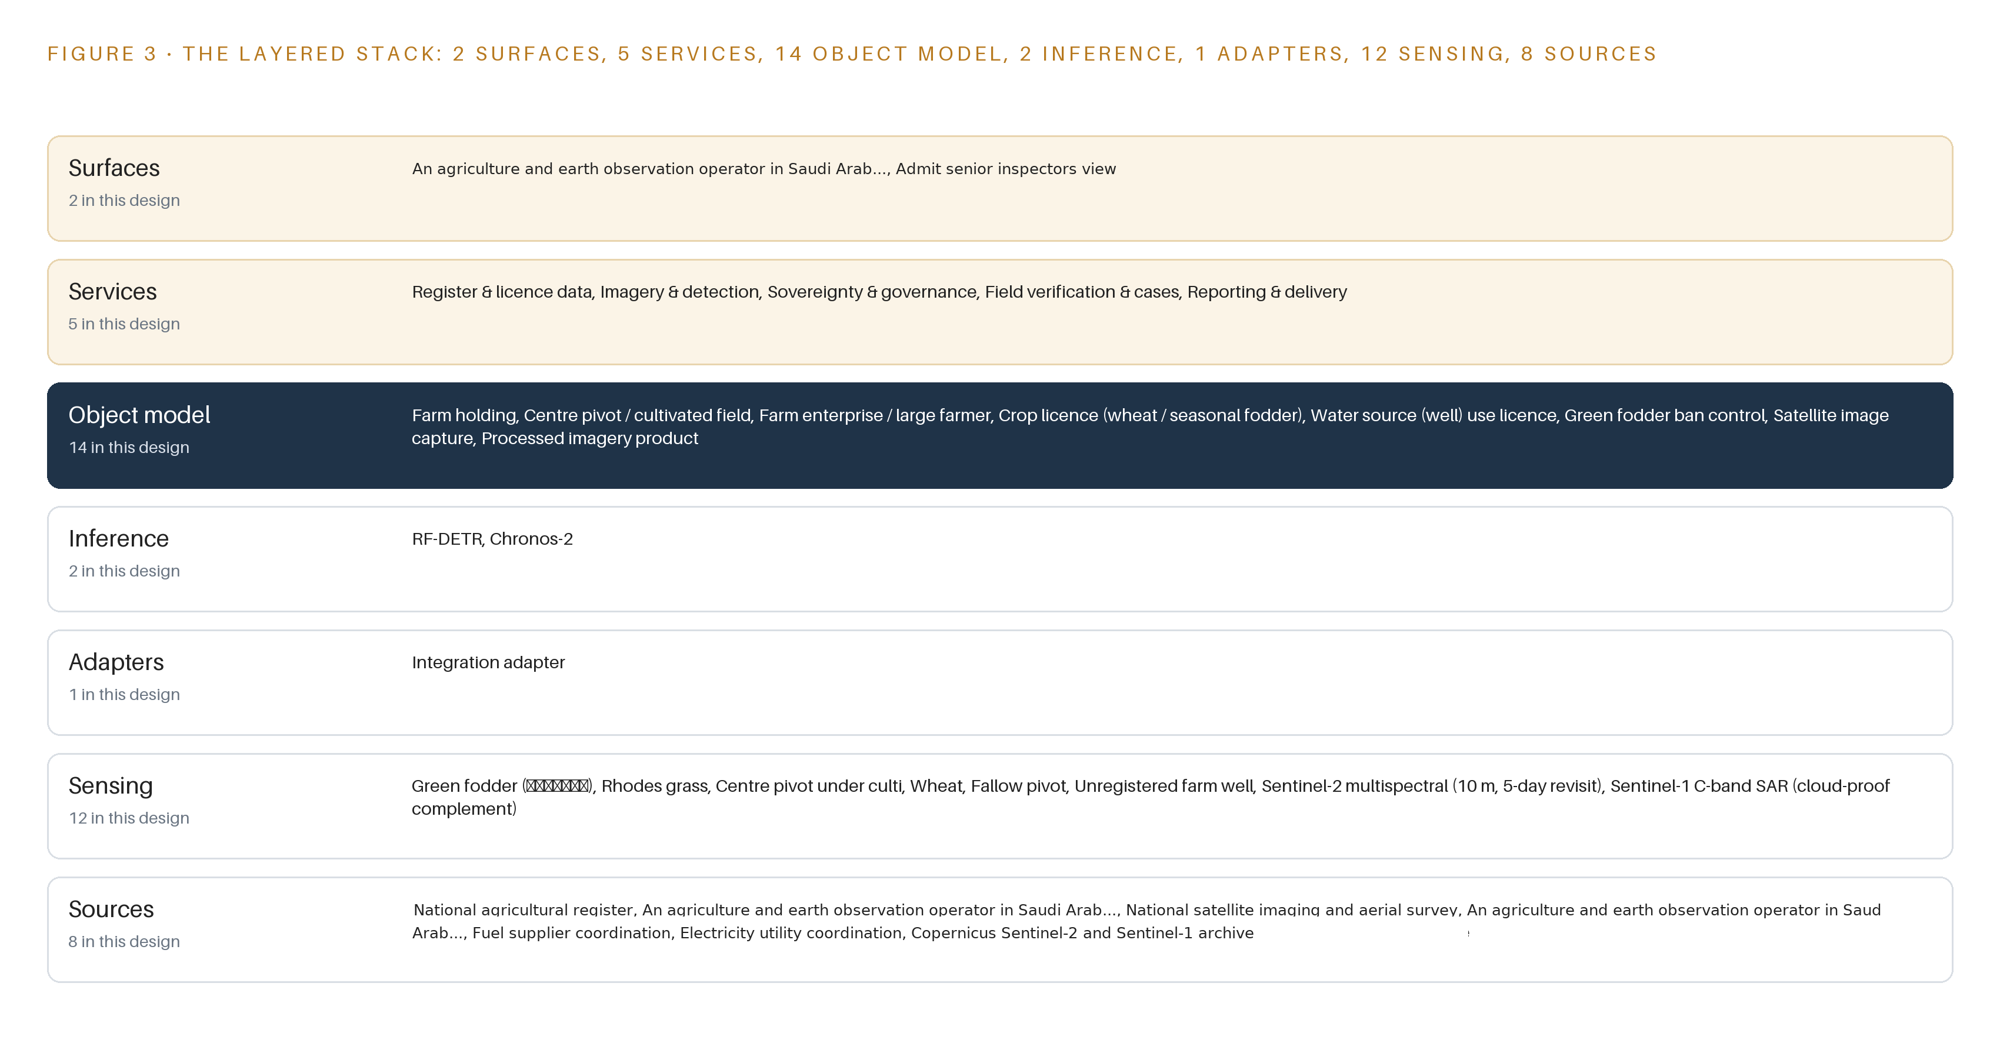Click the 'Integration adapter' text
Viewport: 2000px width, 1053px height.
488,662
